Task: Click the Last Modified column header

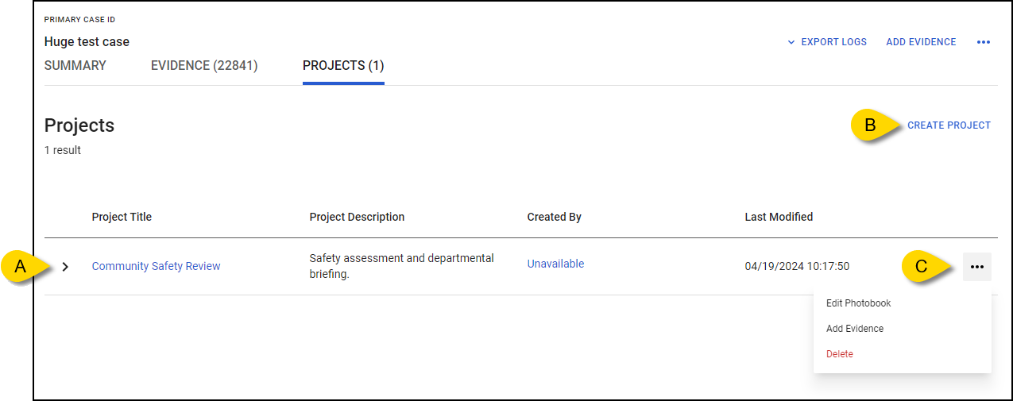Action: coord(779,217)
